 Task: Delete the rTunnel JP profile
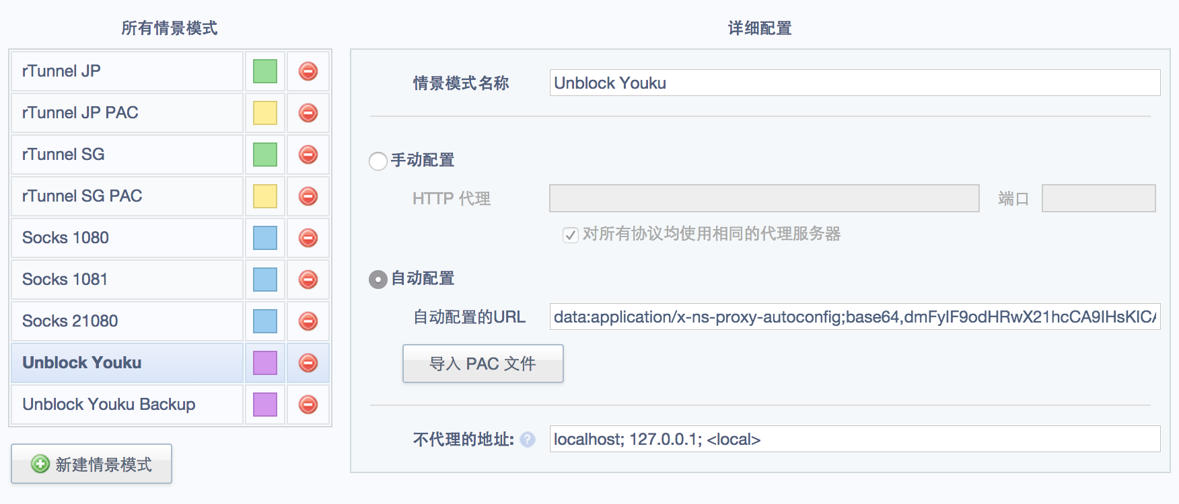308,71
